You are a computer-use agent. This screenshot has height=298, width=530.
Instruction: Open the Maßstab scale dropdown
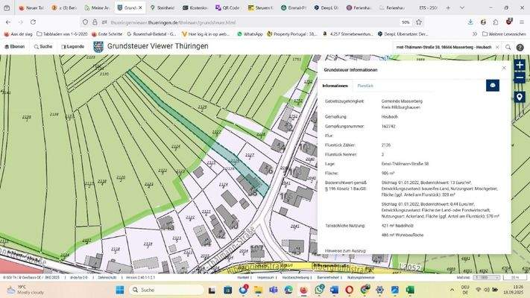pos(485,277)
